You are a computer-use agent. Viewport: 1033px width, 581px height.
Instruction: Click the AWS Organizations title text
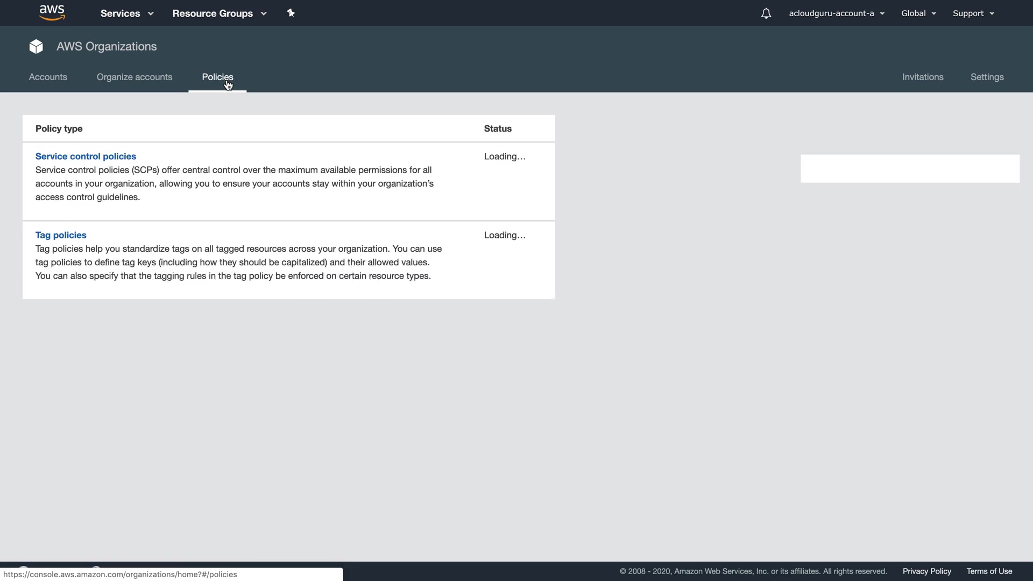(x=107, y=47)
